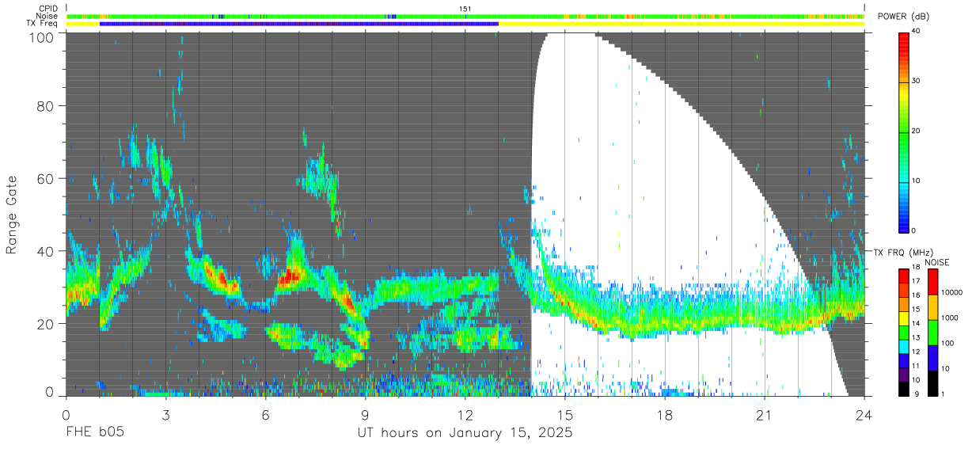Image resolution: width=972 pixels, height=449 pixels.
Task: Click the x-axis tick label '24'
Action: [x=864, y=414]
